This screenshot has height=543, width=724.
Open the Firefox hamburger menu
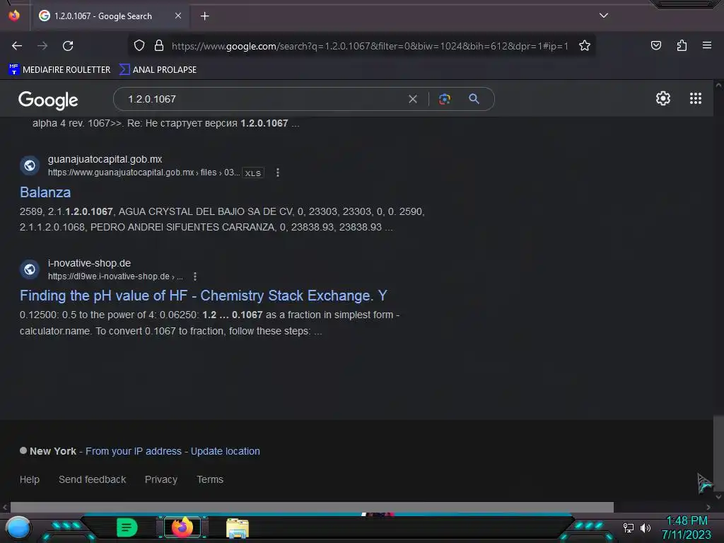pyautogui.click(x=706, y=45)
